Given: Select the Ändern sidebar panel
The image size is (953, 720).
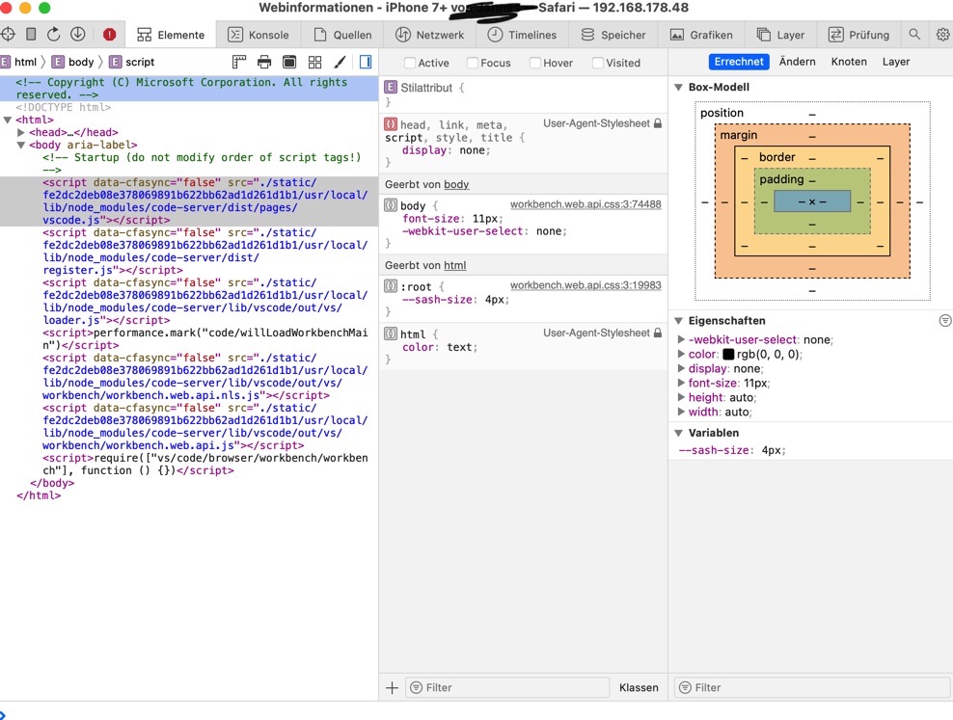Looking at the screenshot, I should [x=797, y=62].
